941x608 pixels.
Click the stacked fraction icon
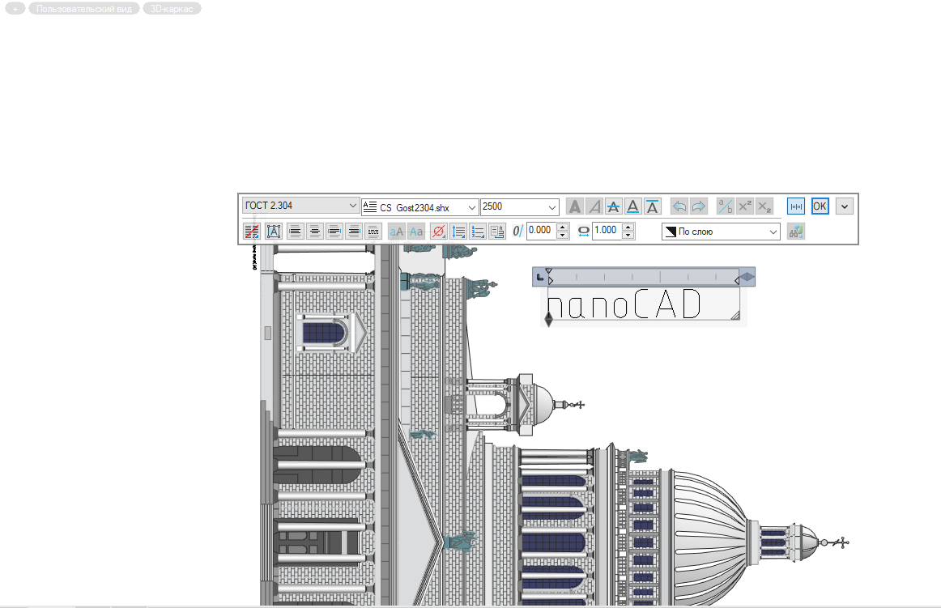click(725, 206)
